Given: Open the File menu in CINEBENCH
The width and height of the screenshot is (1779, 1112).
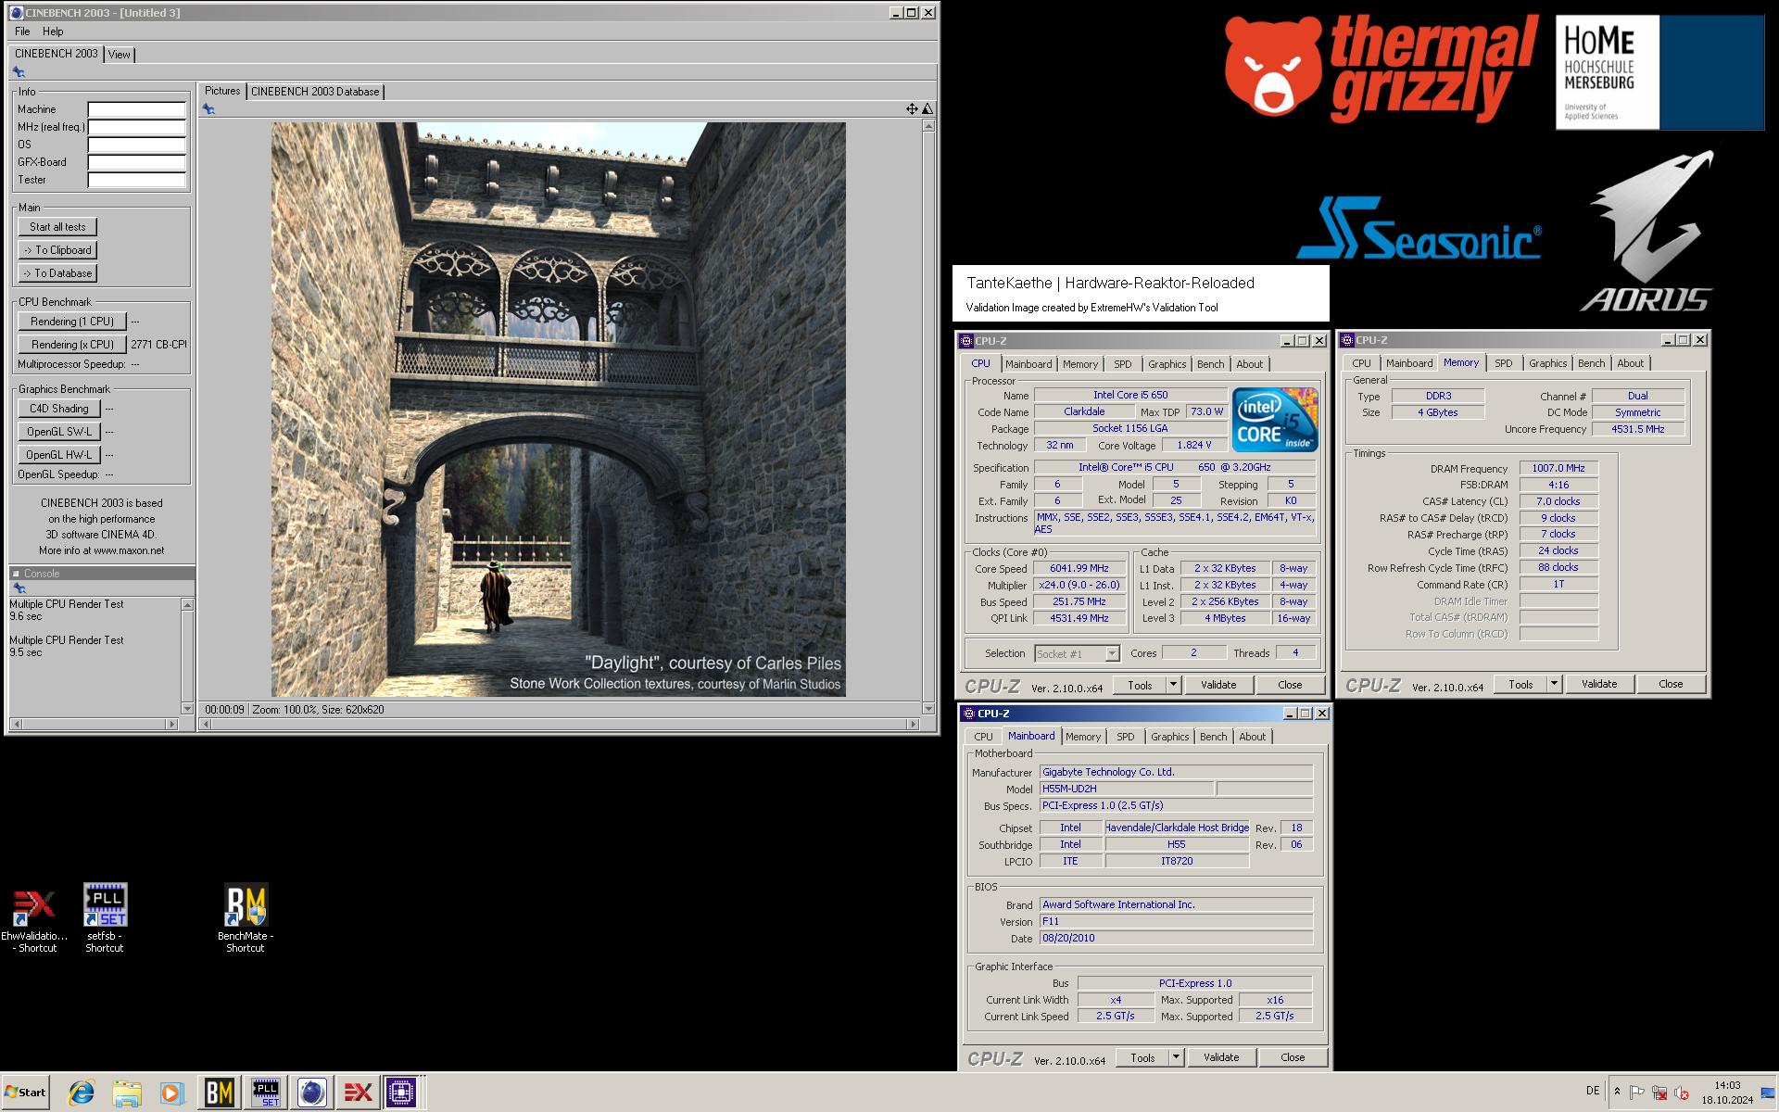Looking at the screenshot, I should click(22, 32).
